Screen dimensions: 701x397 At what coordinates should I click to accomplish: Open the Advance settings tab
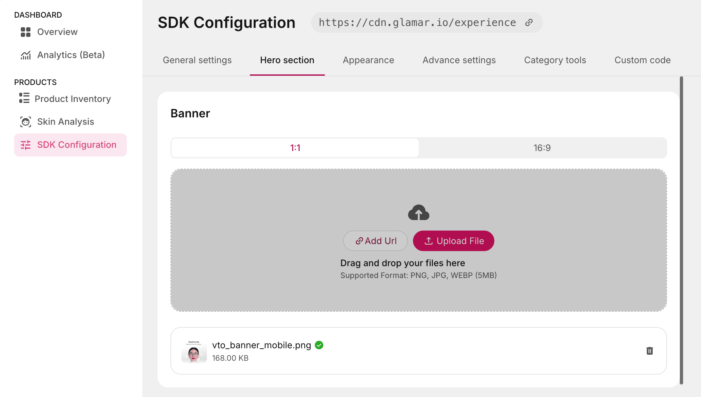(459, 60)
